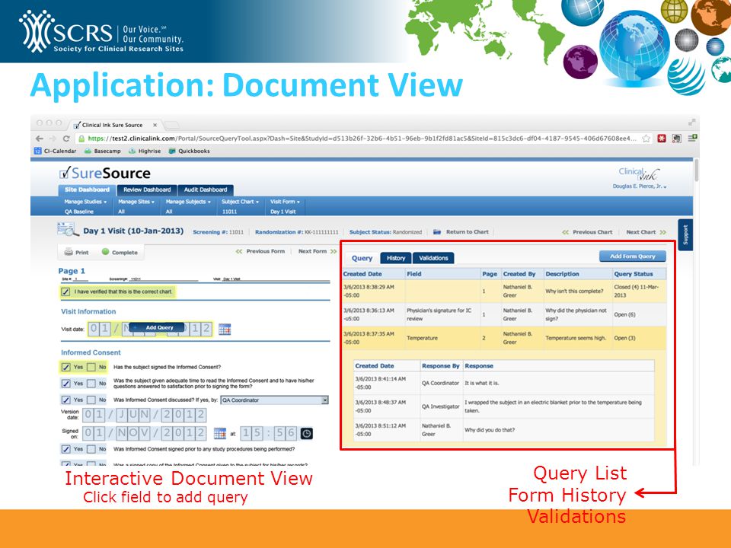Open the Quickbooks bookmark
Viewport: 731px width, 548px height.
click(190, 151)
